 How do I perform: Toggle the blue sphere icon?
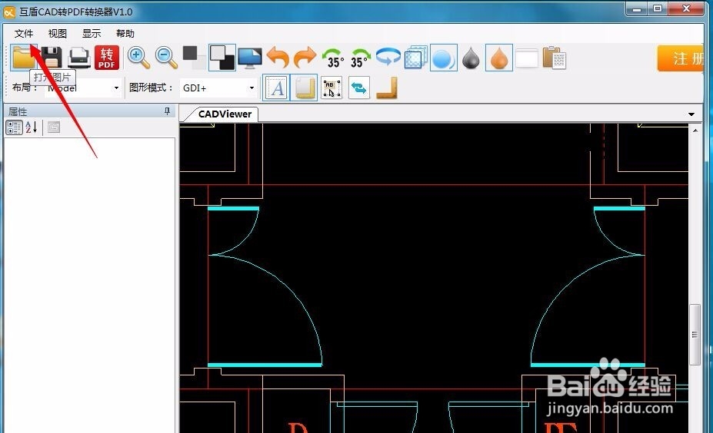tap(443, 58)
